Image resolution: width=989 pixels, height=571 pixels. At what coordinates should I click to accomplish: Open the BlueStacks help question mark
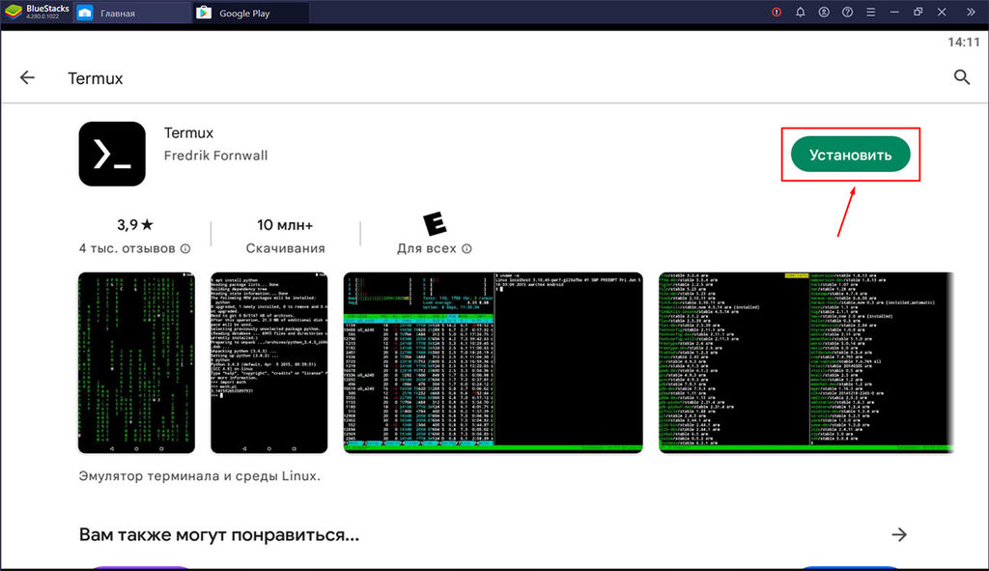pyautogui.click(x=847, y=12)
